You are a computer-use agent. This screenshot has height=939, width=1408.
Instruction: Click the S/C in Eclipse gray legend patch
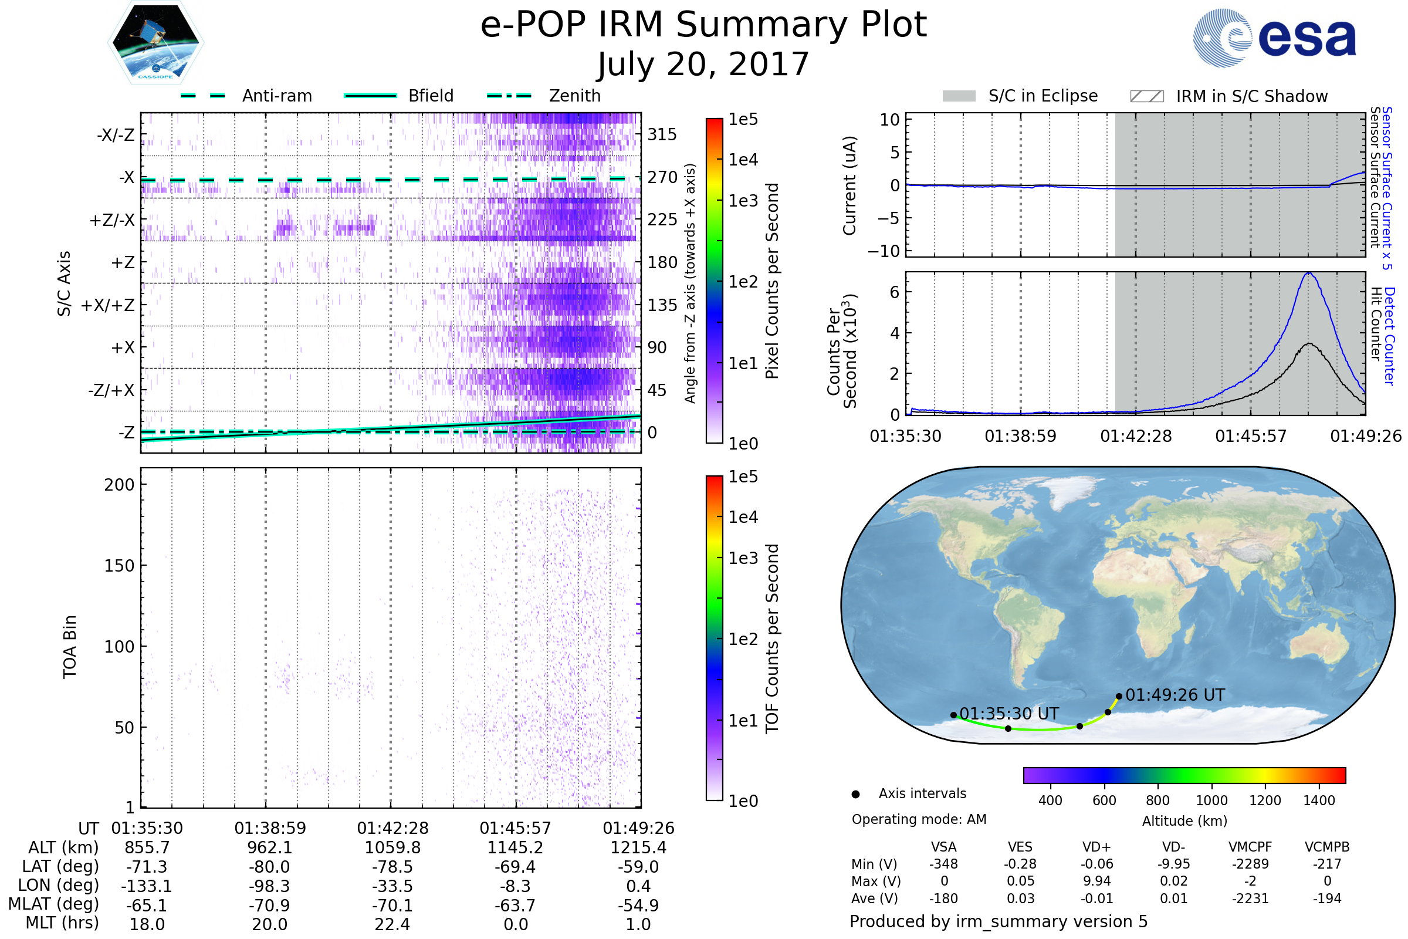[959, 96]
